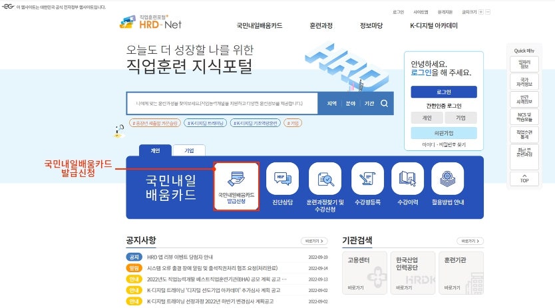Open notice K-디지털 트레이닝 하반기 변경심사 계획공고
The image size is (555, 308).
[x=210, y=301]
